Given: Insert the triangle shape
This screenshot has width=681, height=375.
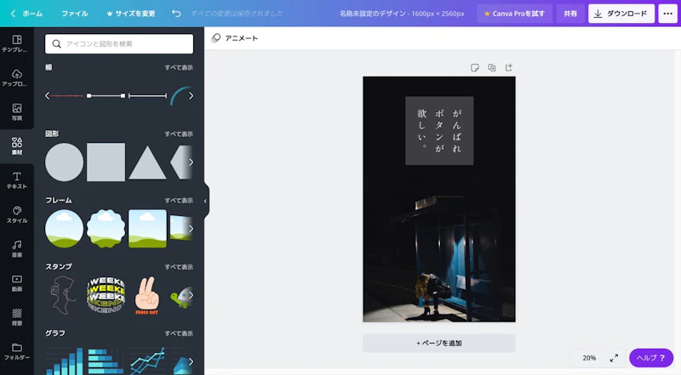Looking at the screenshot, I should point(147,162).
